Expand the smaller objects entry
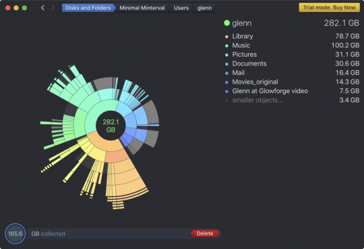The image size is (364, 249). point(292,100)
